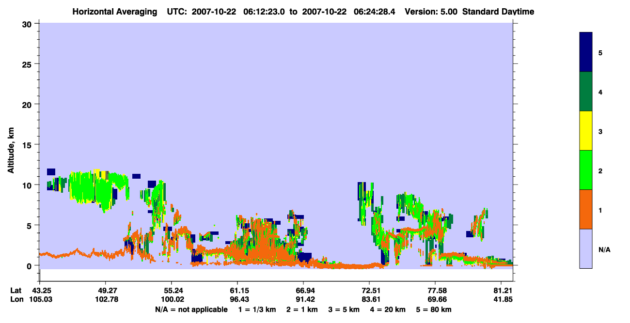Click the legend key '2 = 1 km'
This screenshot has width=630, height=323.
pos(302,309)
